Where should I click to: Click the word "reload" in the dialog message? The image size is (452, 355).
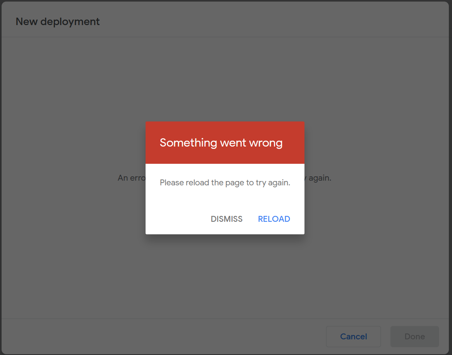click(x=197, y=183)
